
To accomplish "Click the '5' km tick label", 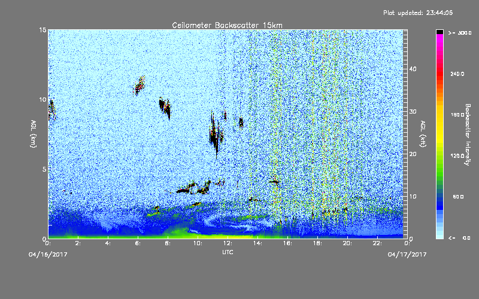I will [x=44, y=169].
